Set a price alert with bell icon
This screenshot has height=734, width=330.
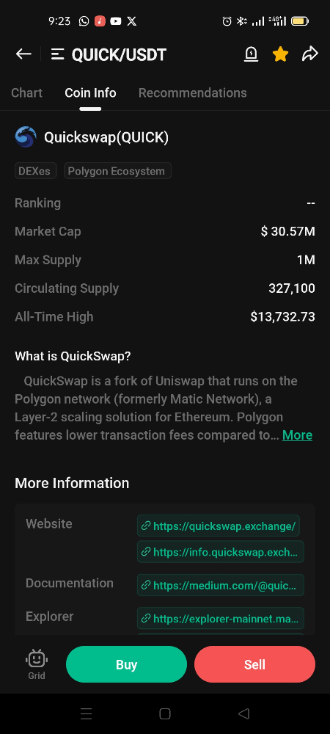coord(251,54)
